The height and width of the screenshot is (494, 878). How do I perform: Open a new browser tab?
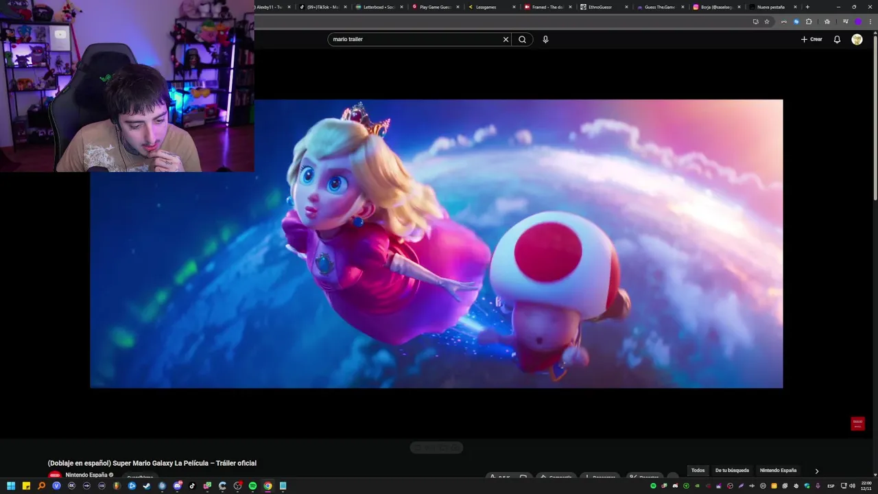tap(807, 7)
